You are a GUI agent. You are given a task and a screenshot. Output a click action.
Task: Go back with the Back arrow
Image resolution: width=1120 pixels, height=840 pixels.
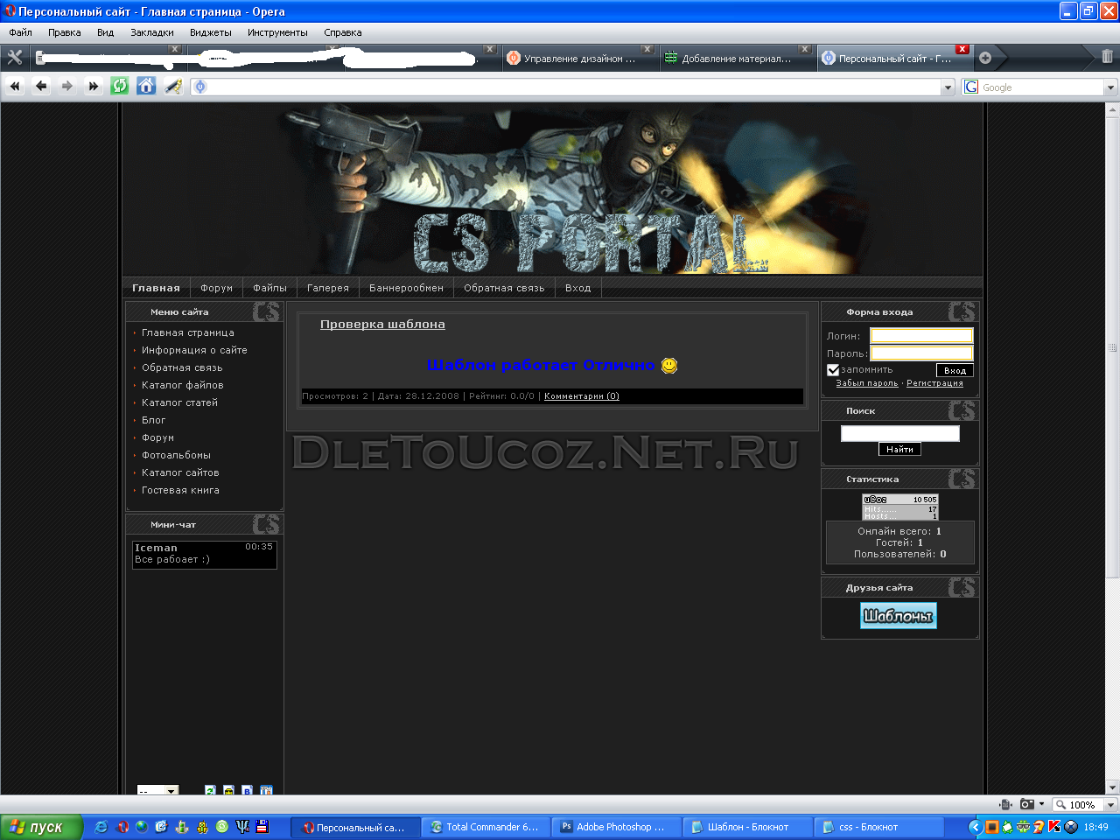click(41, 86)
